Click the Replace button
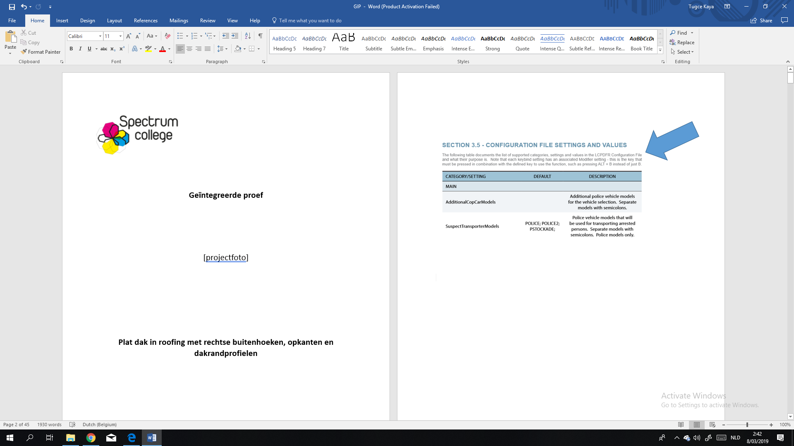 [682, 43]
